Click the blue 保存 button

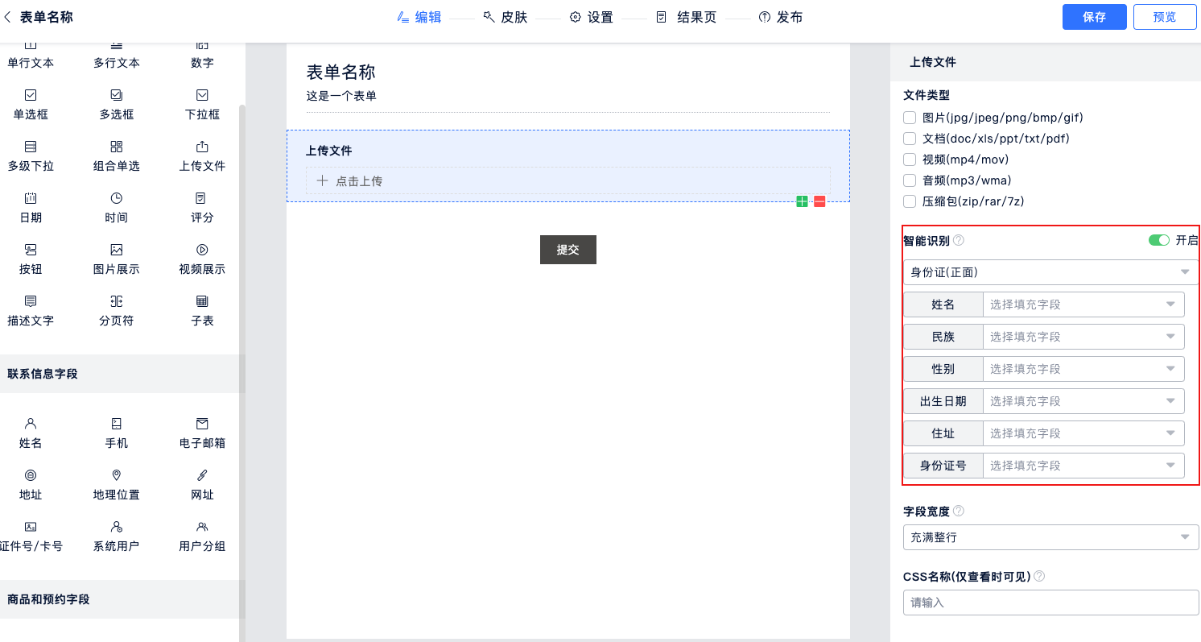point(1094,17)
